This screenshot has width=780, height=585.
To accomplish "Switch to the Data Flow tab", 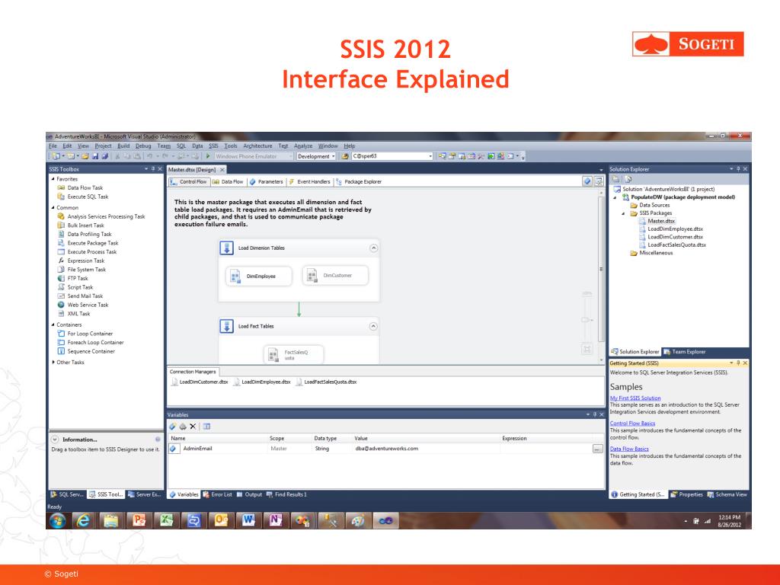I will (x=228, y=181).
